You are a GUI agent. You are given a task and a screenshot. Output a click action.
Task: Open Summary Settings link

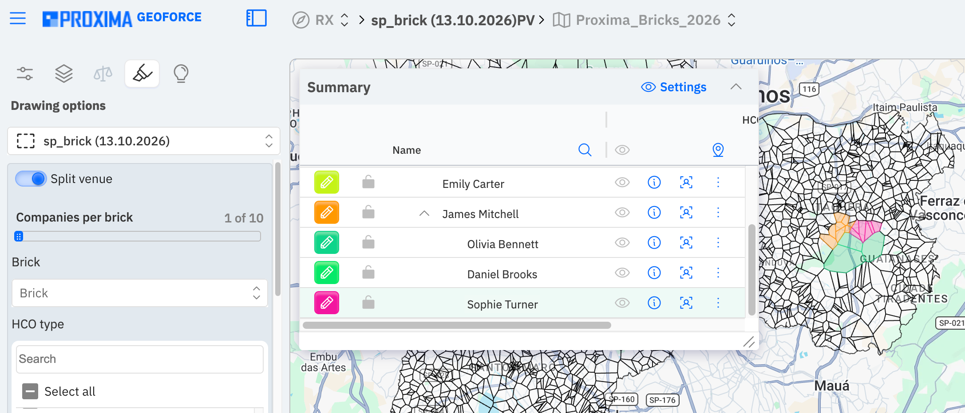(674, 87)
